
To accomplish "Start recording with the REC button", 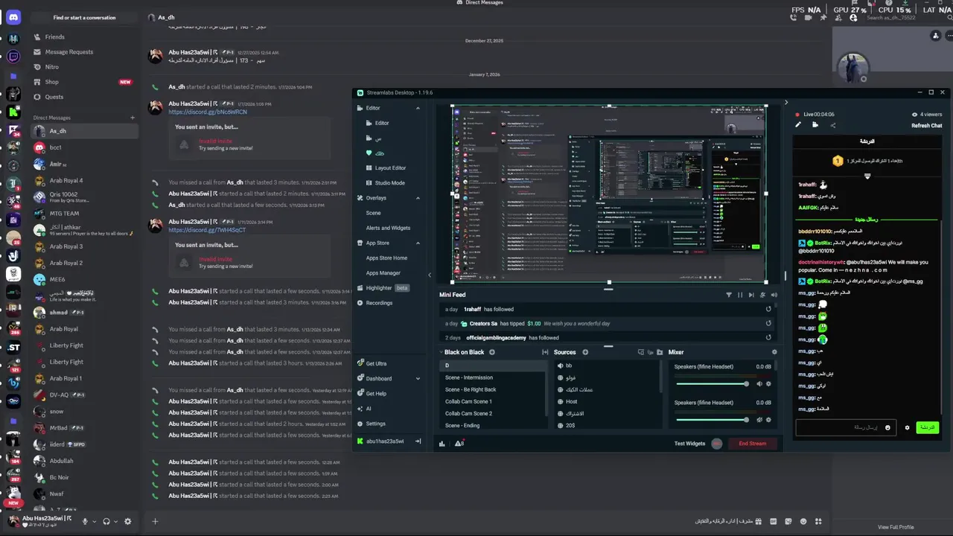I will [717, 444].
